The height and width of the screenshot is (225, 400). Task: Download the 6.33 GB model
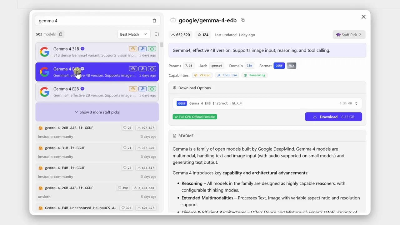click(x=333, y=117)
